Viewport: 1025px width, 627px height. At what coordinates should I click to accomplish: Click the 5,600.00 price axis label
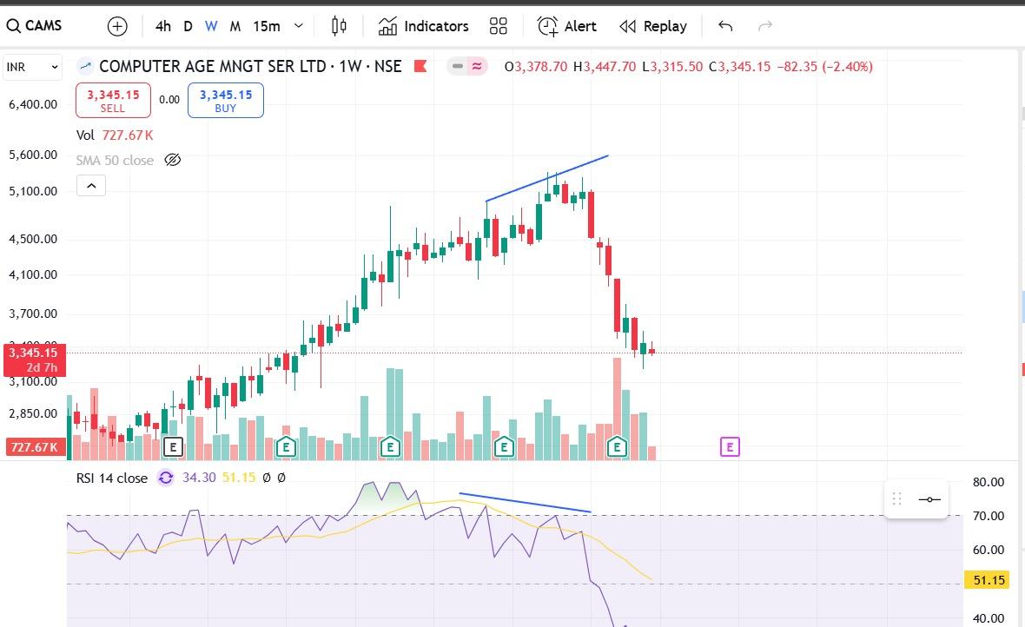pos(33,155)
